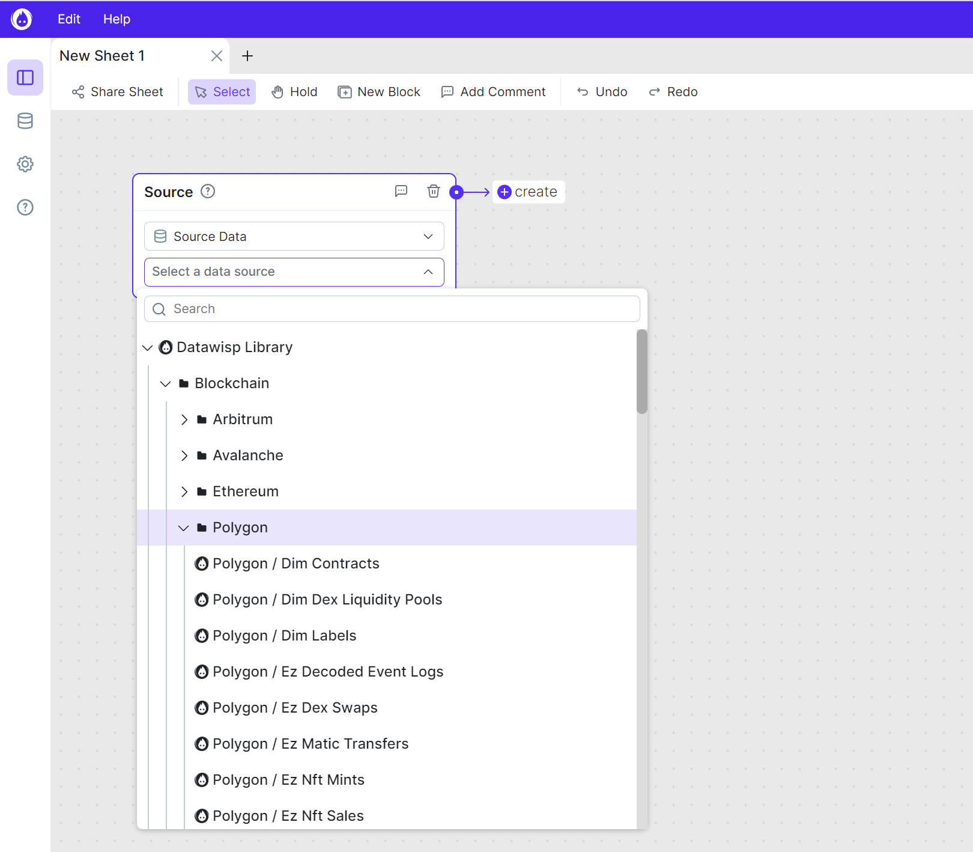The height and width of the screenshot is (852, 973).
Task: Redo the last action
Action: tap(673, 92)
